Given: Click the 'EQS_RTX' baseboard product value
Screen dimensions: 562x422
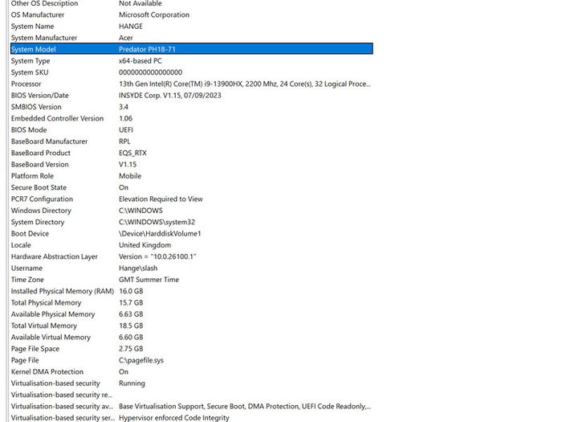Looking at the screenshot, I should point(132,153).
